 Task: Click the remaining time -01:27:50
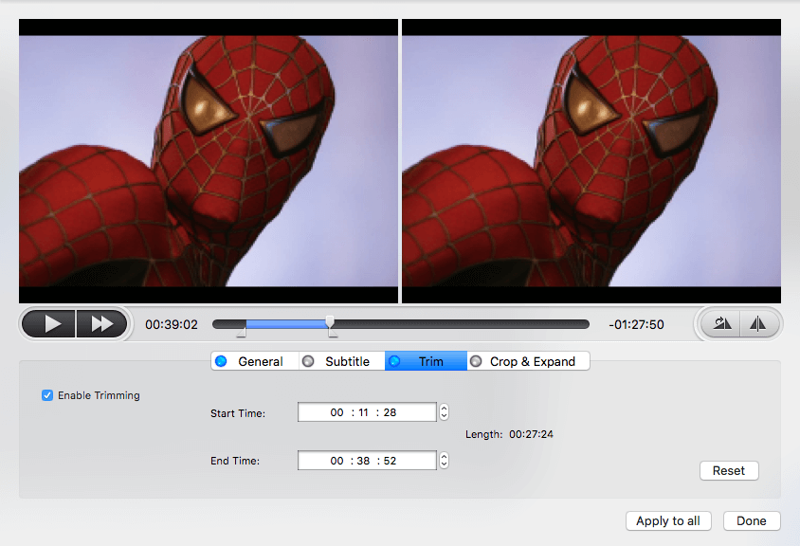point(636,324)
